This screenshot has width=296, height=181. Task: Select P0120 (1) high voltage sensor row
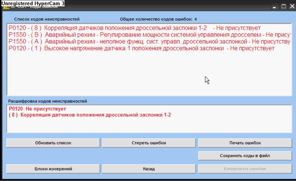tap(141, 48)
